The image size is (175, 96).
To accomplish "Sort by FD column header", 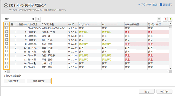I will (x=113, y=24).
